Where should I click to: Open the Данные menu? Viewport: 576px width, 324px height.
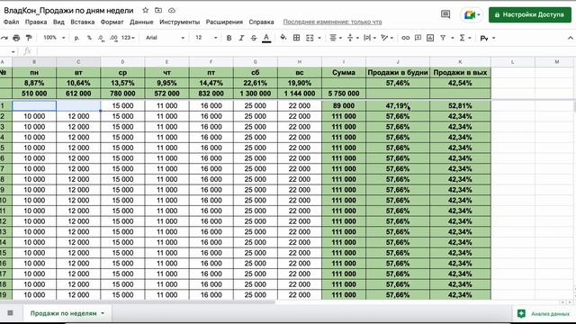click(141, 22)
